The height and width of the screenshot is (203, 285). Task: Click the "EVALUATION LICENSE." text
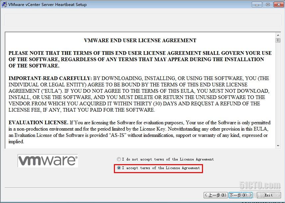(38, 123)
